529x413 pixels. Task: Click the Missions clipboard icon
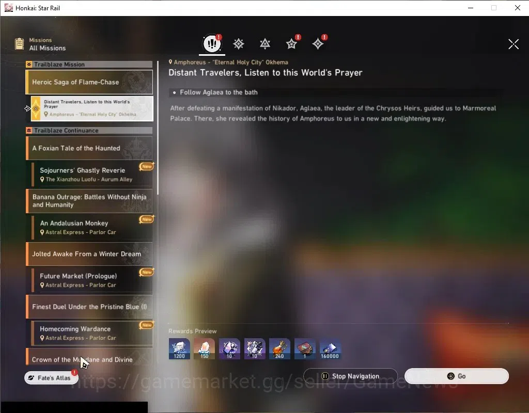coord(19,44)
